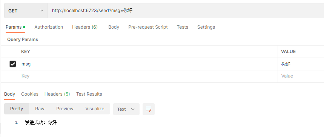Open the Authorization tab
Screen dimensions: 324x137
click(49, 27)
